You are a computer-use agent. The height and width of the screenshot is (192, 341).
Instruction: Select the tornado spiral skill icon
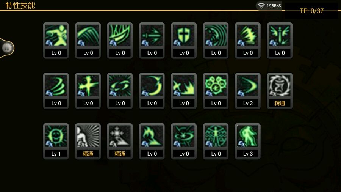pos(56,91)
